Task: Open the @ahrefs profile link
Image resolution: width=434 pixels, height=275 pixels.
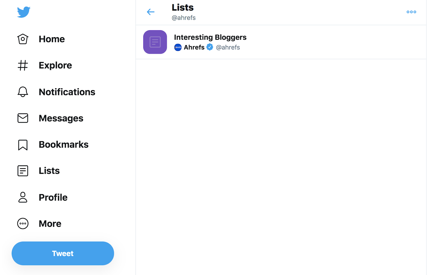Action: point(228,47)
